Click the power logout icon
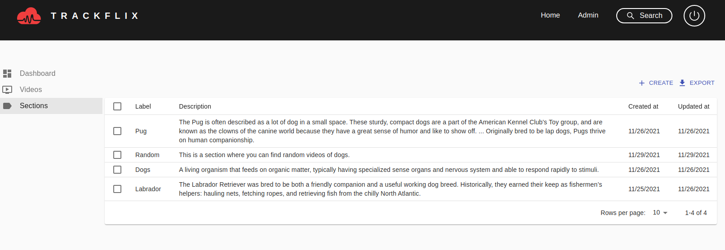This screenshot has height=250, width=725. coord(694,16)
